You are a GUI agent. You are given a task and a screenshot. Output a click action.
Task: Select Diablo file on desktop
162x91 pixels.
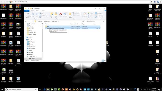(x=157, y=43)
